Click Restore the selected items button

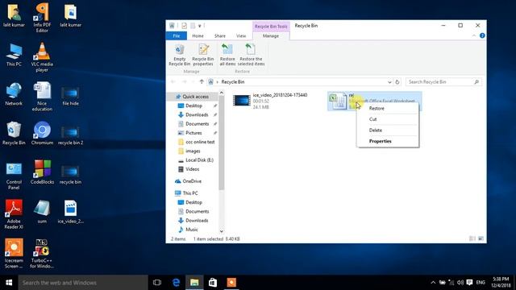click(251, 55)
